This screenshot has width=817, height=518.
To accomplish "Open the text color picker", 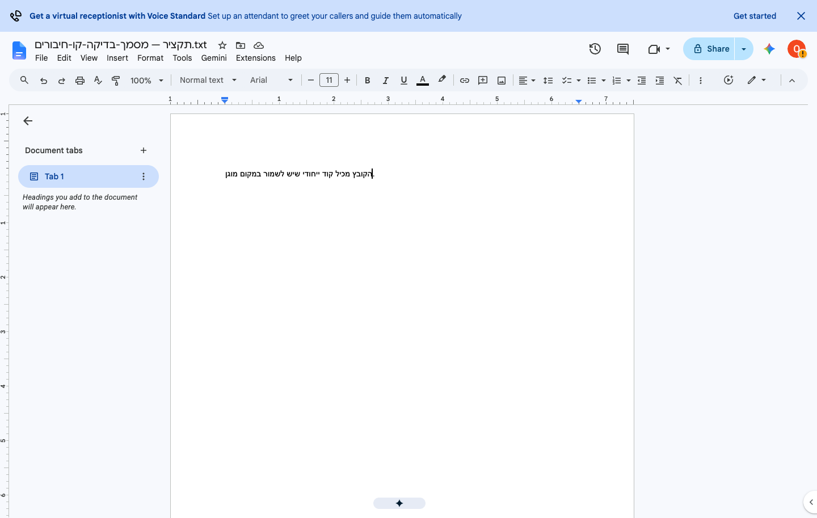I will 423,81.
